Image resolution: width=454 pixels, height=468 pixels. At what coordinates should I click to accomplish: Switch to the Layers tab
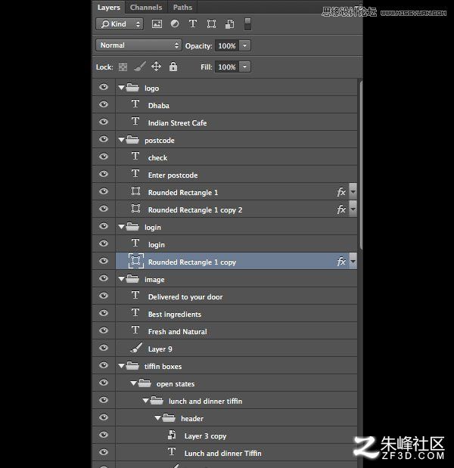109,7
